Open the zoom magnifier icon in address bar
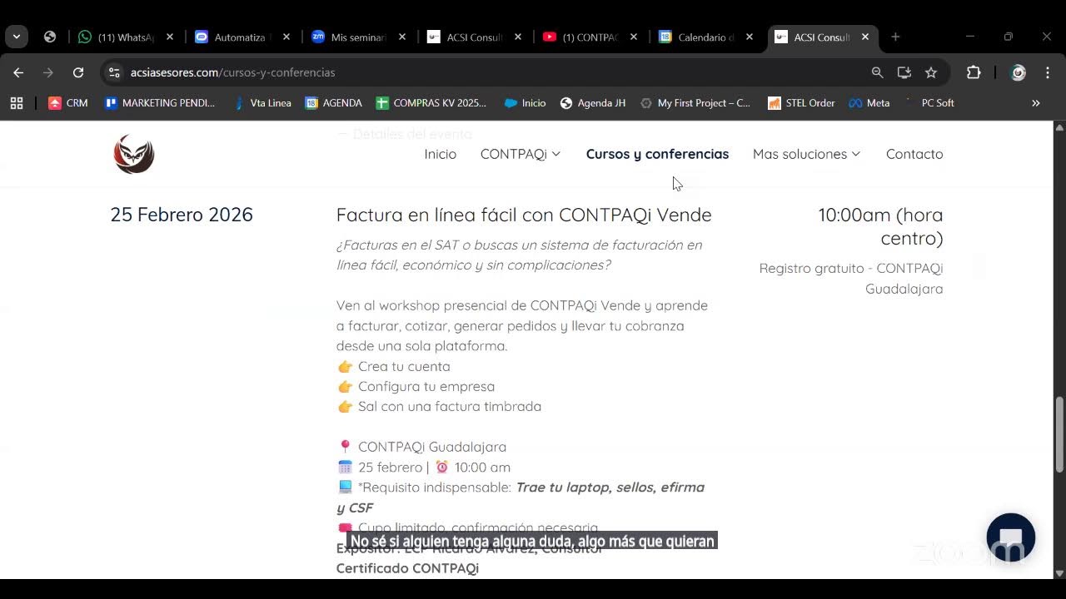The image size is (1066, 599). 877,72
